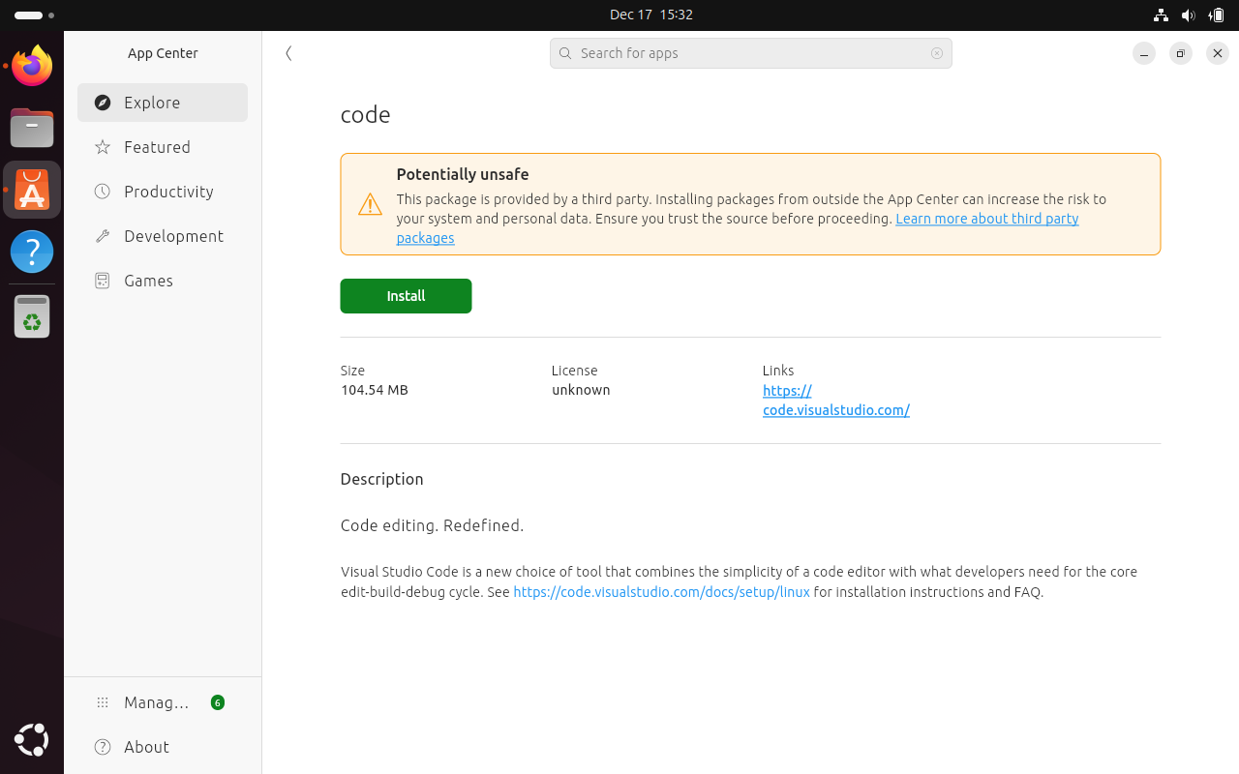Click the Productivity clock icon
The height and width of the screenshot is (774, 1239).
point(102,191)
